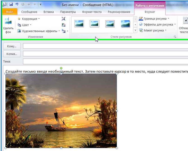Click the Копия... button
Viewport: 188px width, 151px height.
(x=12, y=54)
